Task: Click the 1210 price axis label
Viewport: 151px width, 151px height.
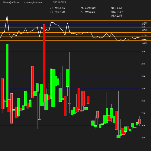Action: (x=143, y=89)
